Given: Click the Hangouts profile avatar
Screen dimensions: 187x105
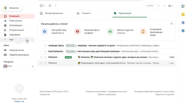Looking at the screenshot, I should [x=5, y=66].
